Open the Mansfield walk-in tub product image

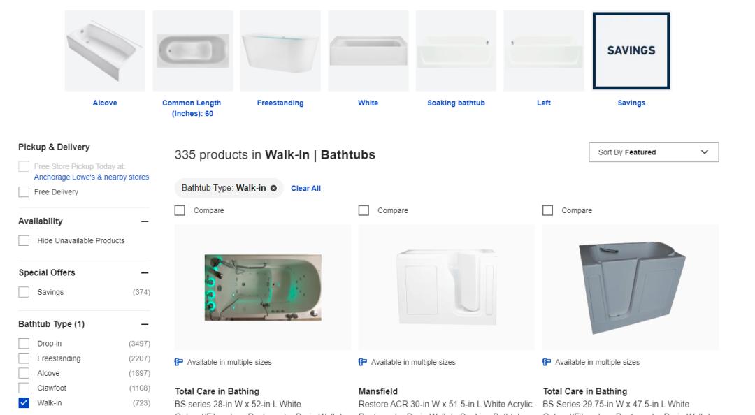tap(446, 287)
